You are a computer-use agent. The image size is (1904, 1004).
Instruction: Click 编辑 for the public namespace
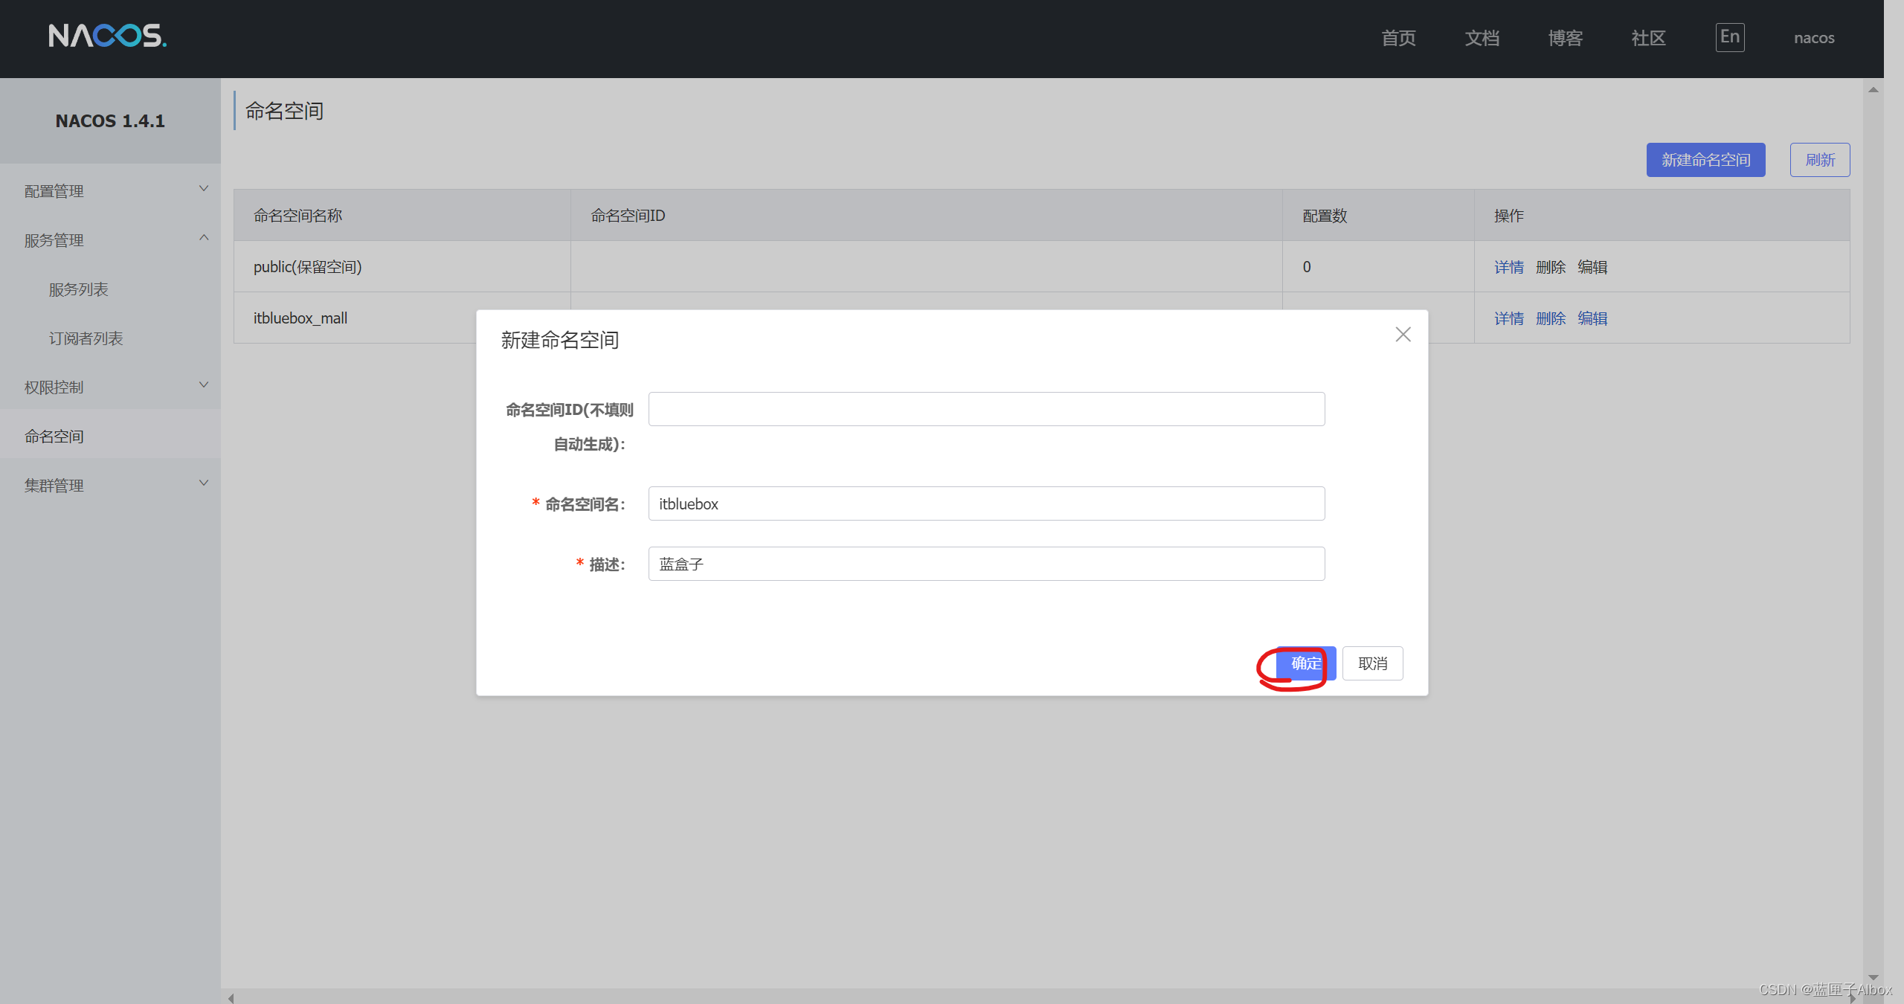pos(1592,267)
